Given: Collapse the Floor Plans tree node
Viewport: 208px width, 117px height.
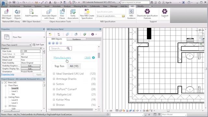Looking at the screenshot, I should coord(6,85).
